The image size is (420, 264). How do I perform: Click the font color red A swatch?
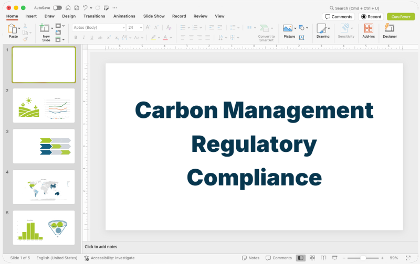(x=165, y=38)
